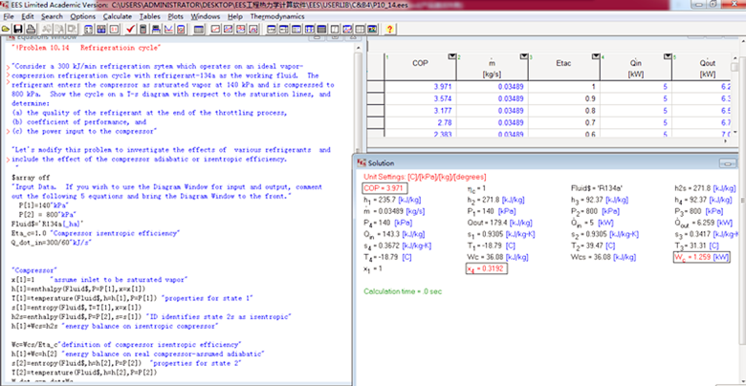Screen dimensions: 746x386
Task: Click the Overlay Plot toolbar icon
Action: 228,29
